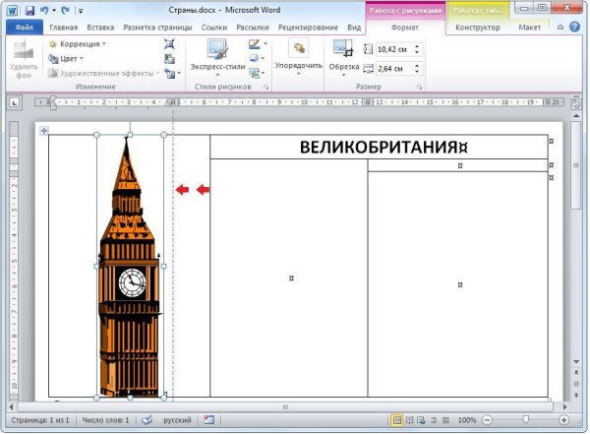
Task: Click the table move handle icon
Action: click(43, 130)
